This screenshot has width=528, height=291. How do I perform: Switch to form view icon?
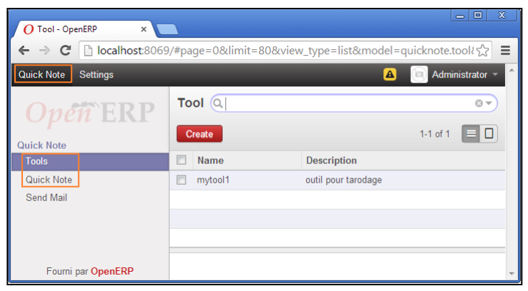(489, 134)
